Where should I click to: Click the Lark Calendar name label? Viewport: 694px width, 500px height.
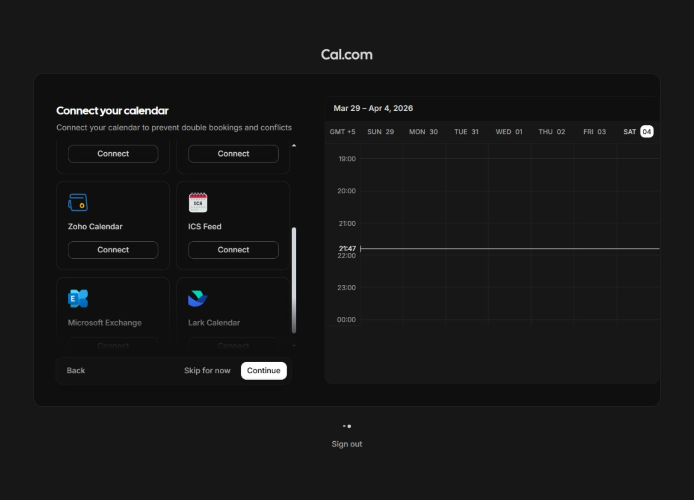[x=214, y=323]
